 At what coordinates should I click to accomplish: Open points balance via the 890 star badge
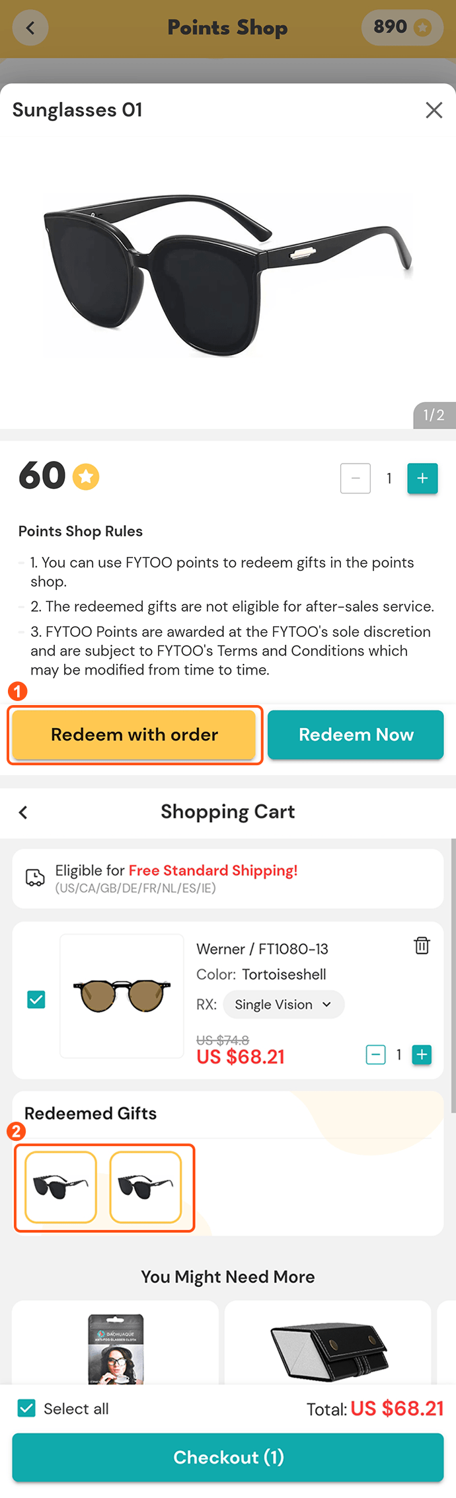click(x=402, y=27)
